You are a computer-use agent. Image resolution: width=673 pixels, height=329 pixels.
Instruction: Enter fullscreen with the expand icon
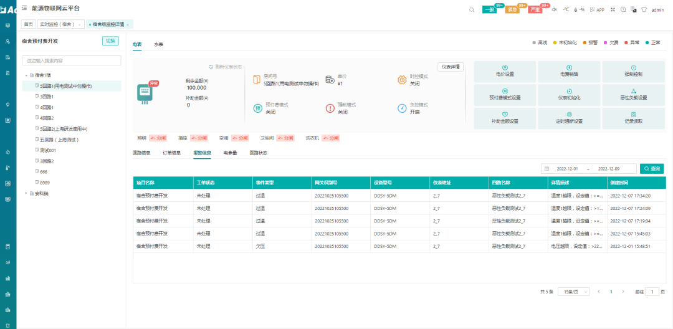click(613, 9)
